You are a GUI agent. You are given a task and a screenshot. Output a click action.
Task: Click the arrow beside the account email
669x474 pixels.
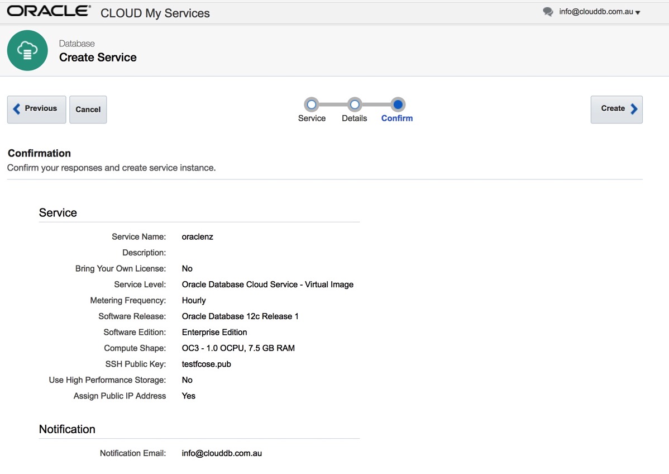638,13
